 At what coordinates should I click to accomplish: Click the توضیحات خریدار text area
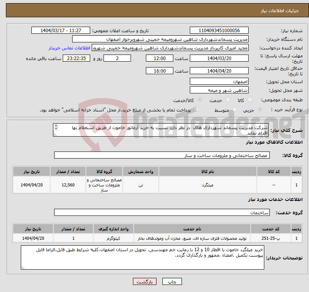142,257
